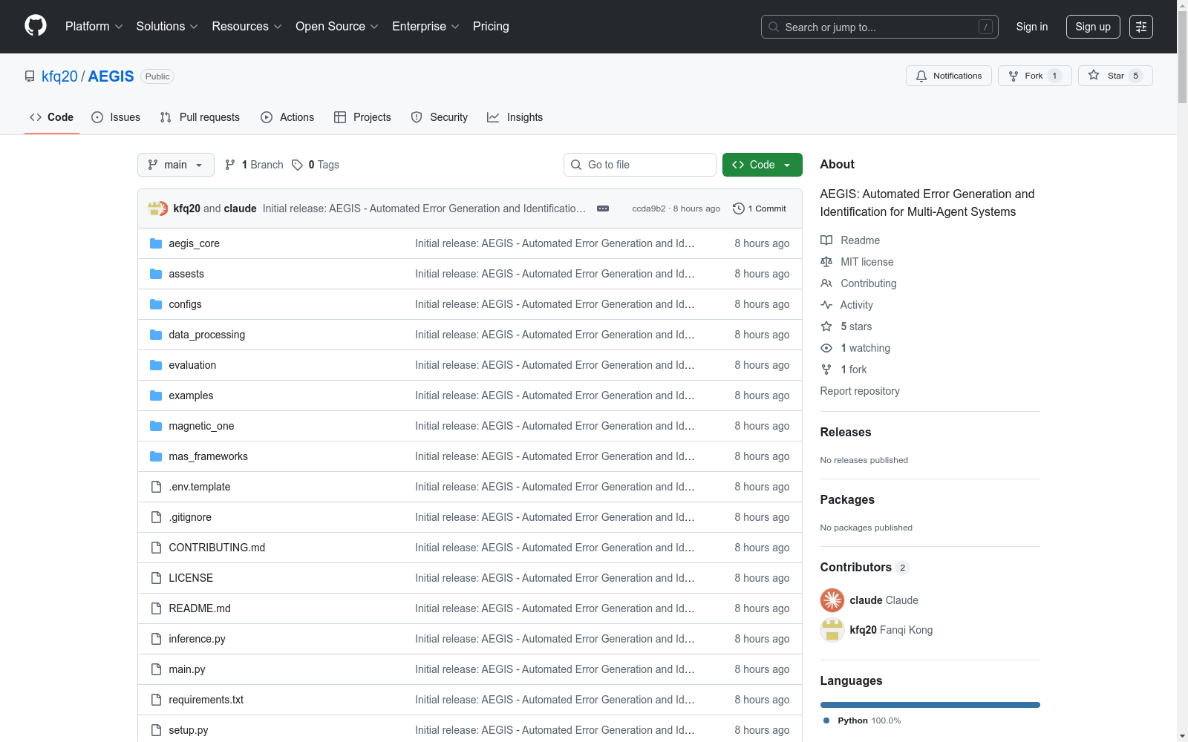Open the LICENSE file
The width and height of the screenshot is (1188, 742).
191,578
